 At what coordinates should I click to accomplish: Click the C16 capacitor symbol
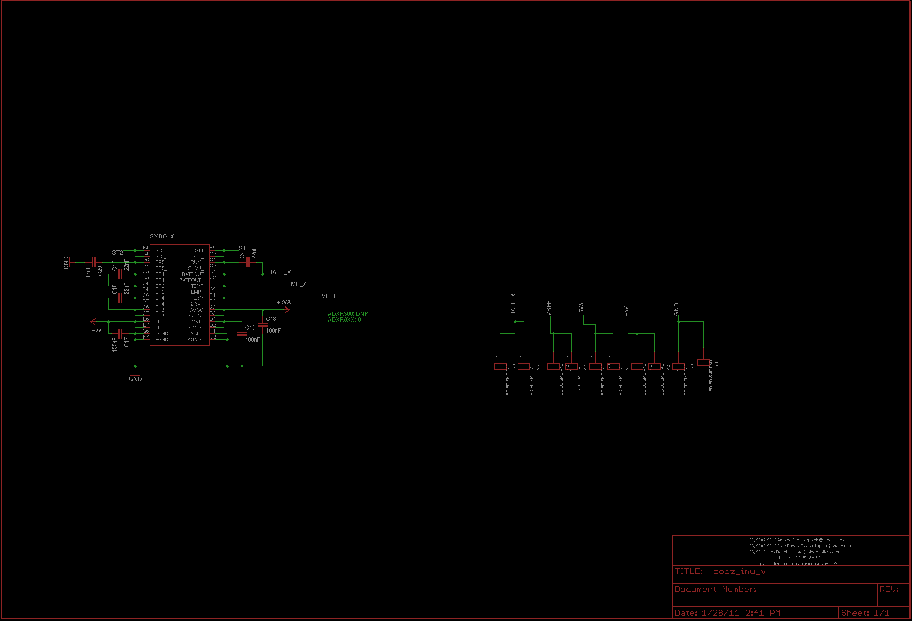point(120,274)
